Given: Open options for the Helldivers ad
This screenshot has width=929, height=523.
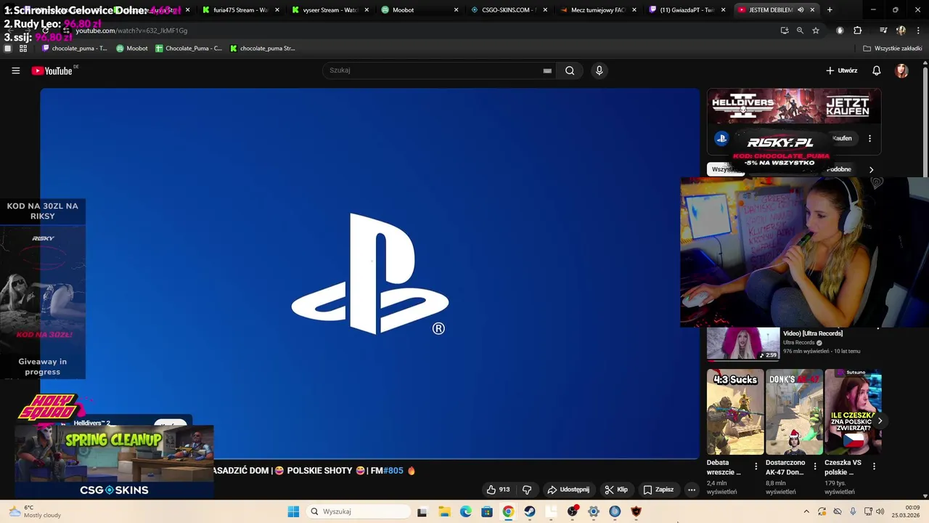Looking at the screenshot, I should (869, 138).
